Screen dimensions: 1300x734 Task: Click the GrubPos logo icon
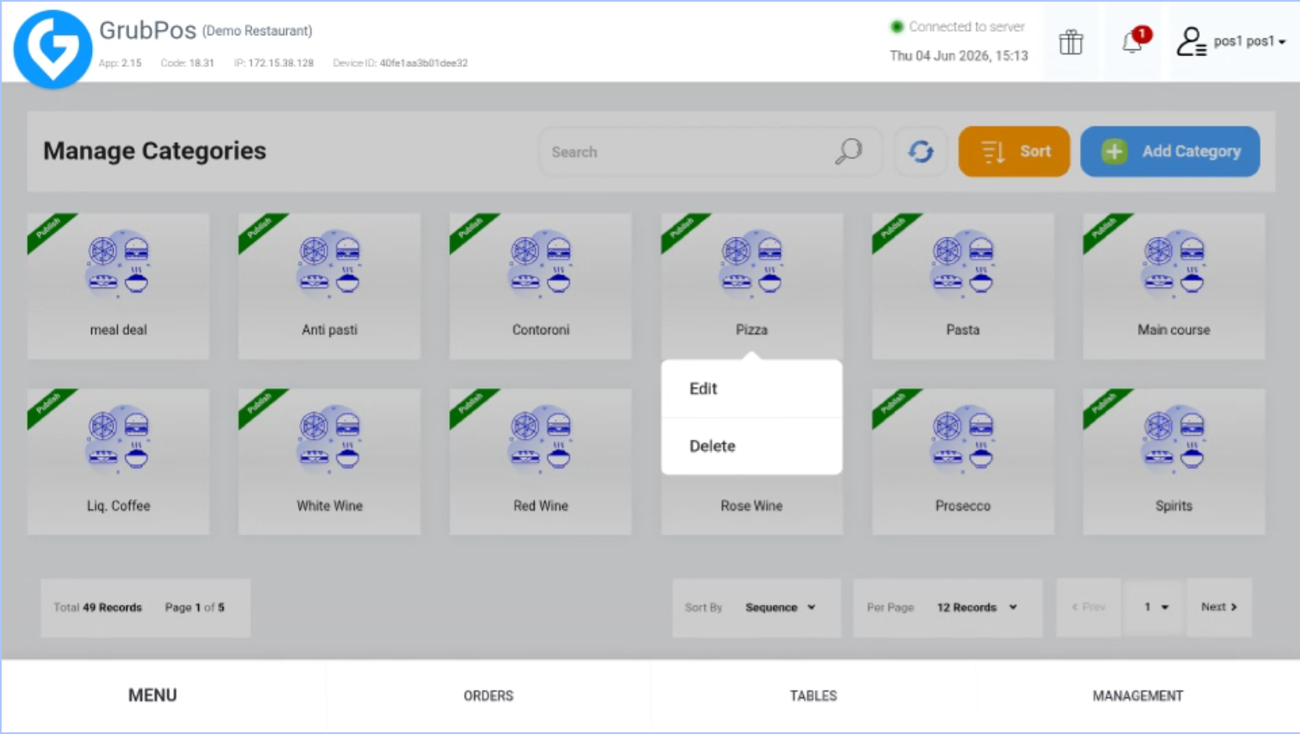(x=53, y=49)
